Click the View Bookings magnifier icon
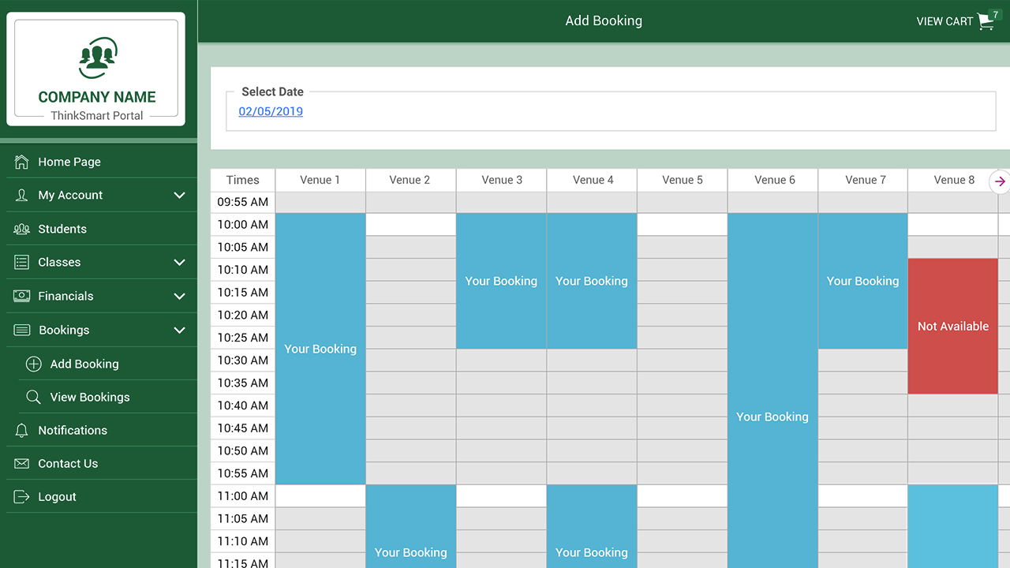1010x568 pixels. 34,397
